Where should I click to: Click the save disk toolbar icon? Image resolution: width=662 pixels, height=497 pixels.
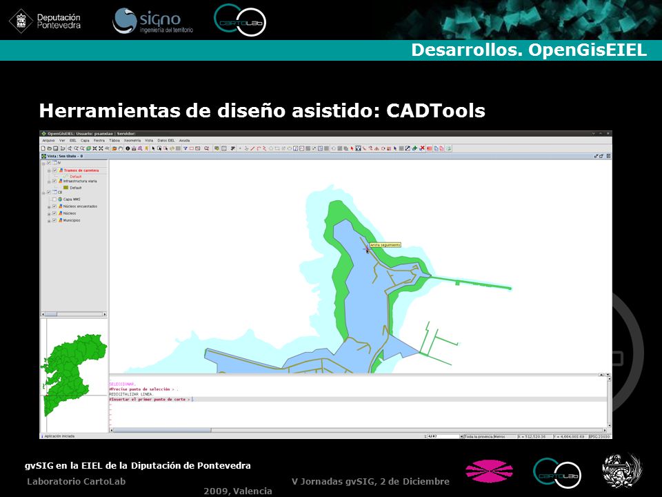click(x=56, y=148)
